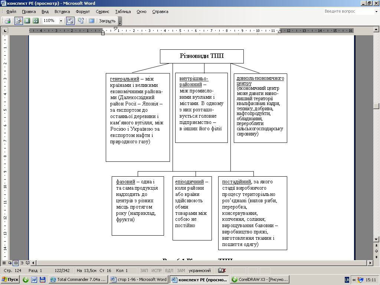Toggle the ЗАП macro recording indicator
Image resolution: width=380 pixels, height=285 pixels.
[x=144, y=271]
